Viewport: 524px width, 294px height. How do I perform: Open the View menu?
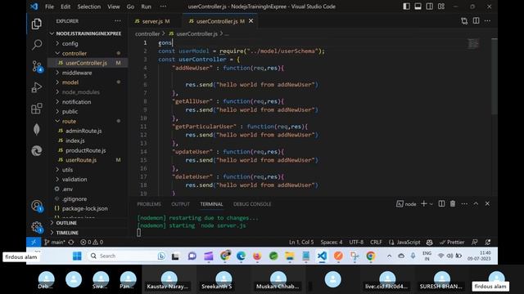114,7
